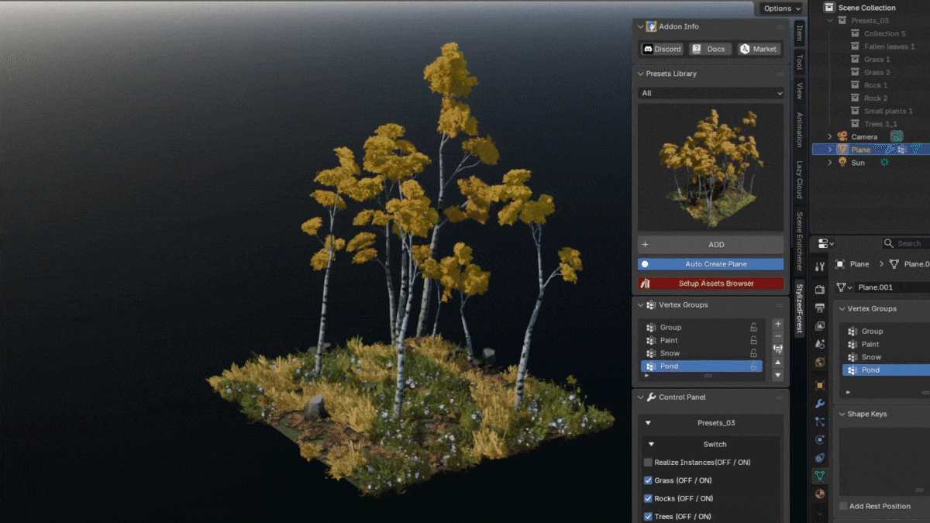Collapse the sidebar Vertex Groups panel
The width and height of the screenshot is (930, 523).
[641, 305]
